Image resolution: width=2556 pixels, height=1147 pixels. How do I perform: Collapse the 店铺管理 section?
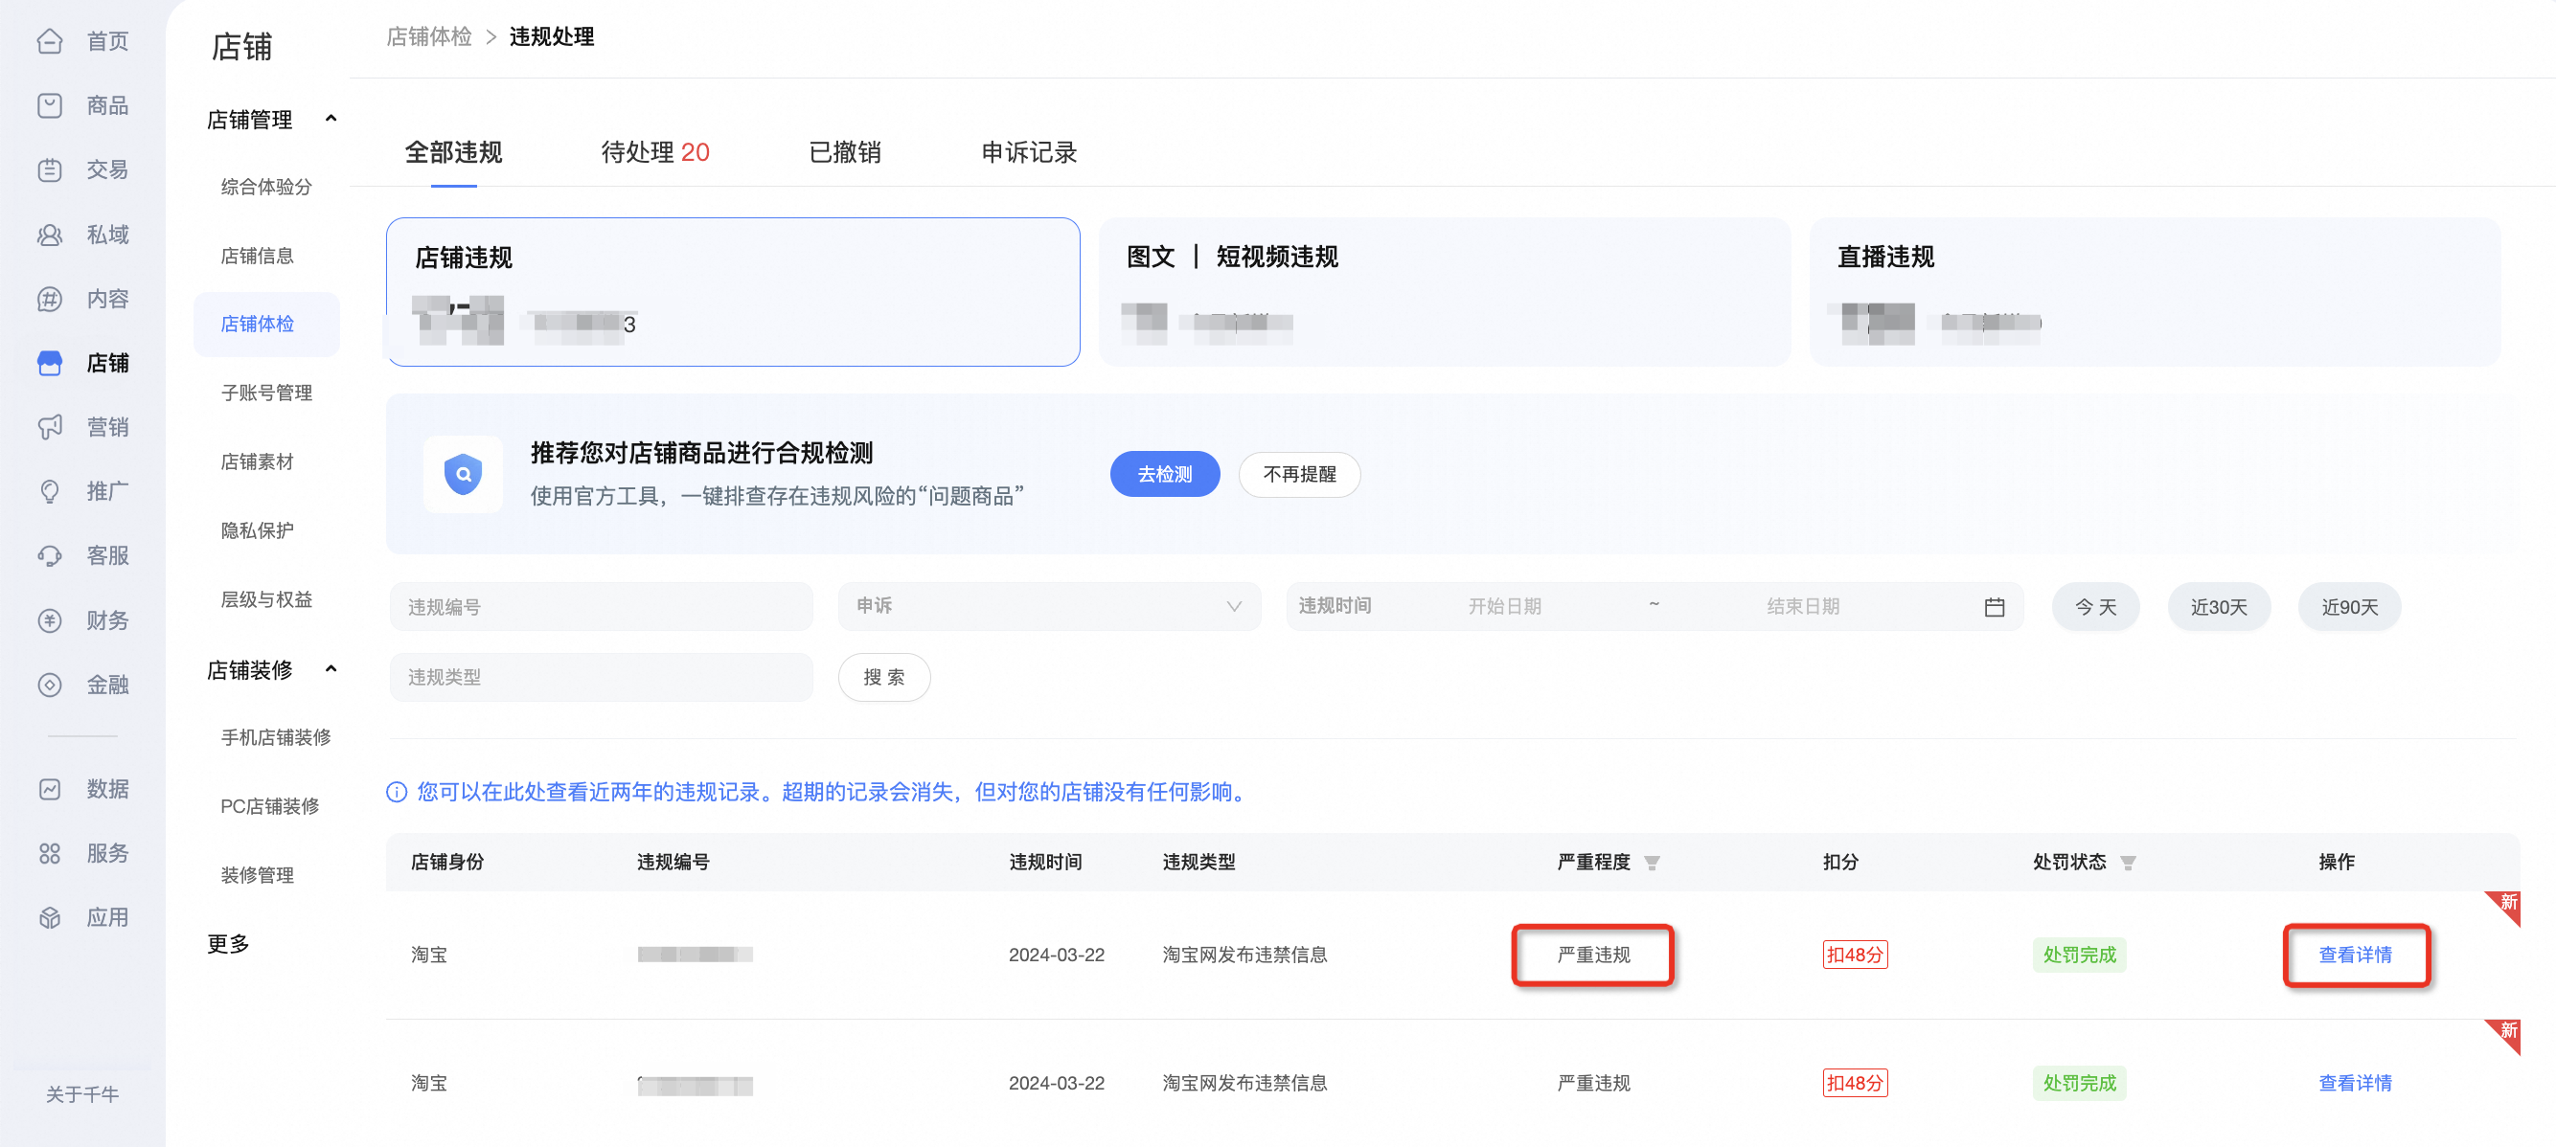tap(331, 119)
